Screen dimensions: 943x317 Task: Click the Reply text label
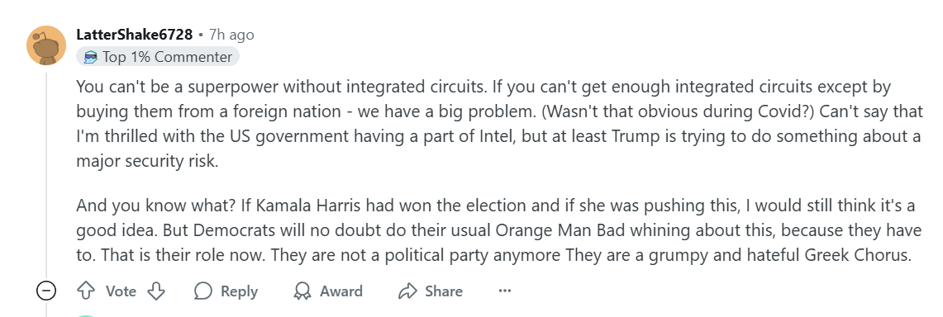240,291
